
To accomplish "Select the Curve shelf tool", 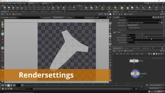I will coord(38,8).
